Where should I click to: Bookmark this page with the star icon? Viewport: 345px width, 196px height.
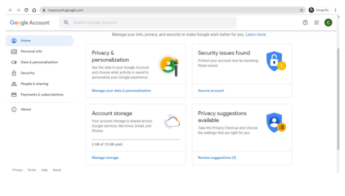302,10
